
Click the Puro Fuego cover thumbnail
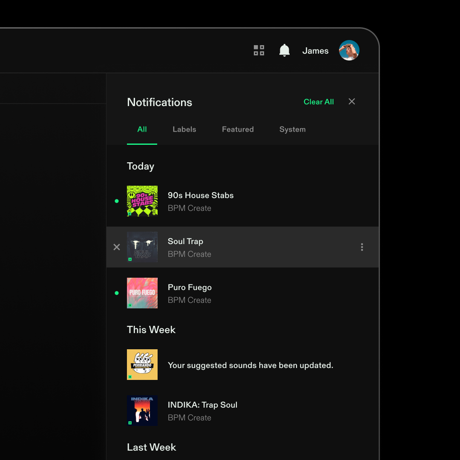(x=142, y=293)
